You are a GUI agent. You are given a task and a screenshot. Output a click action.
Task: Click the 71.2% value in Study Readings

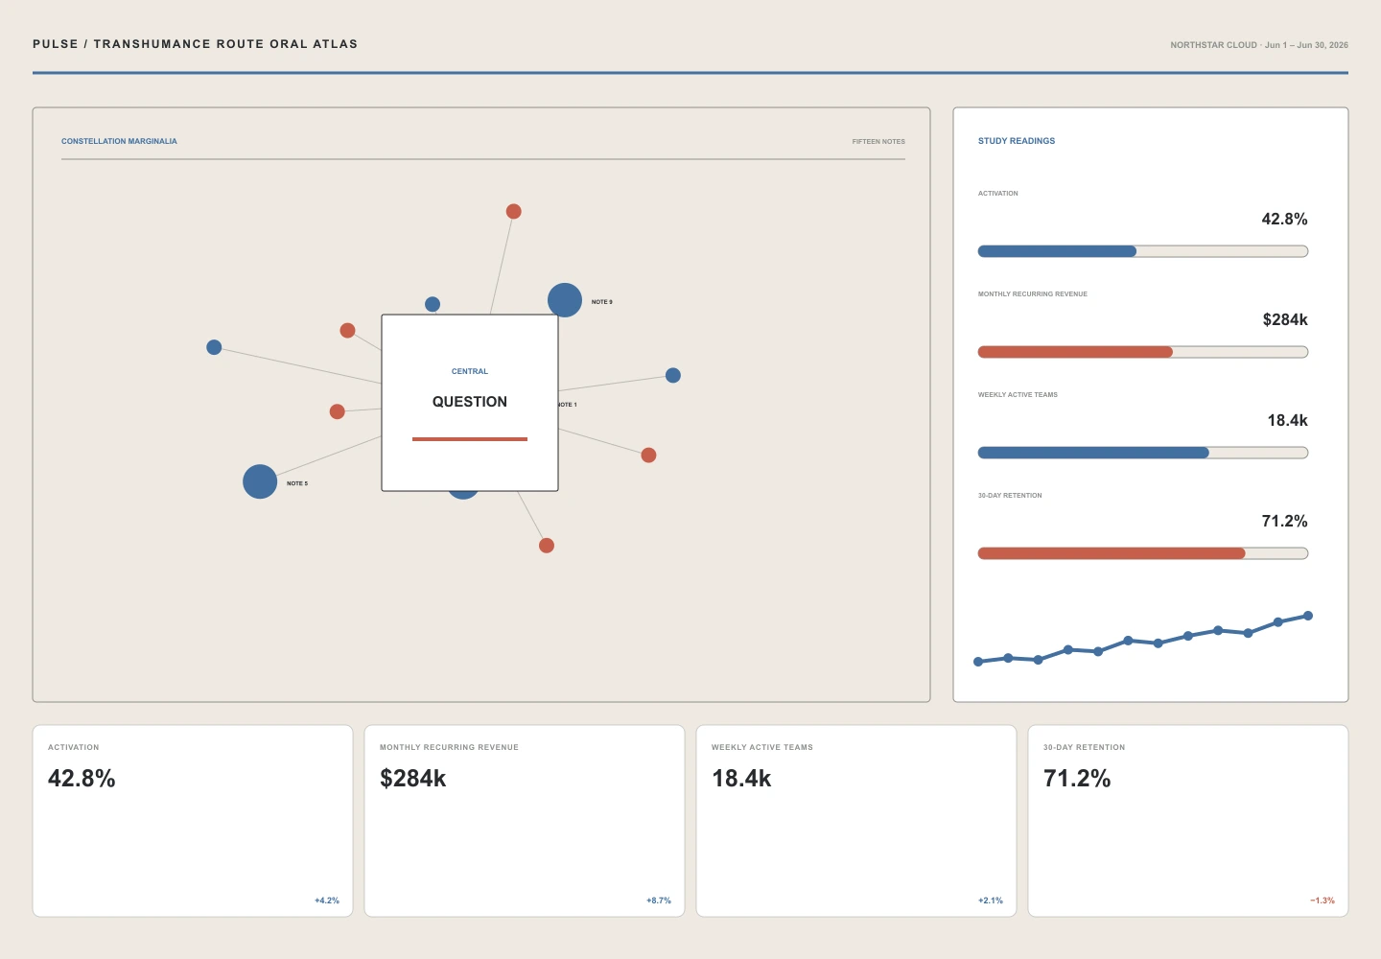point(1285,521)
